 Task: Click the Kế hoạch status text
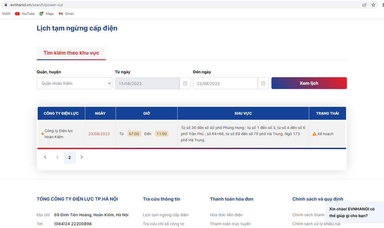tap(325, 134)
